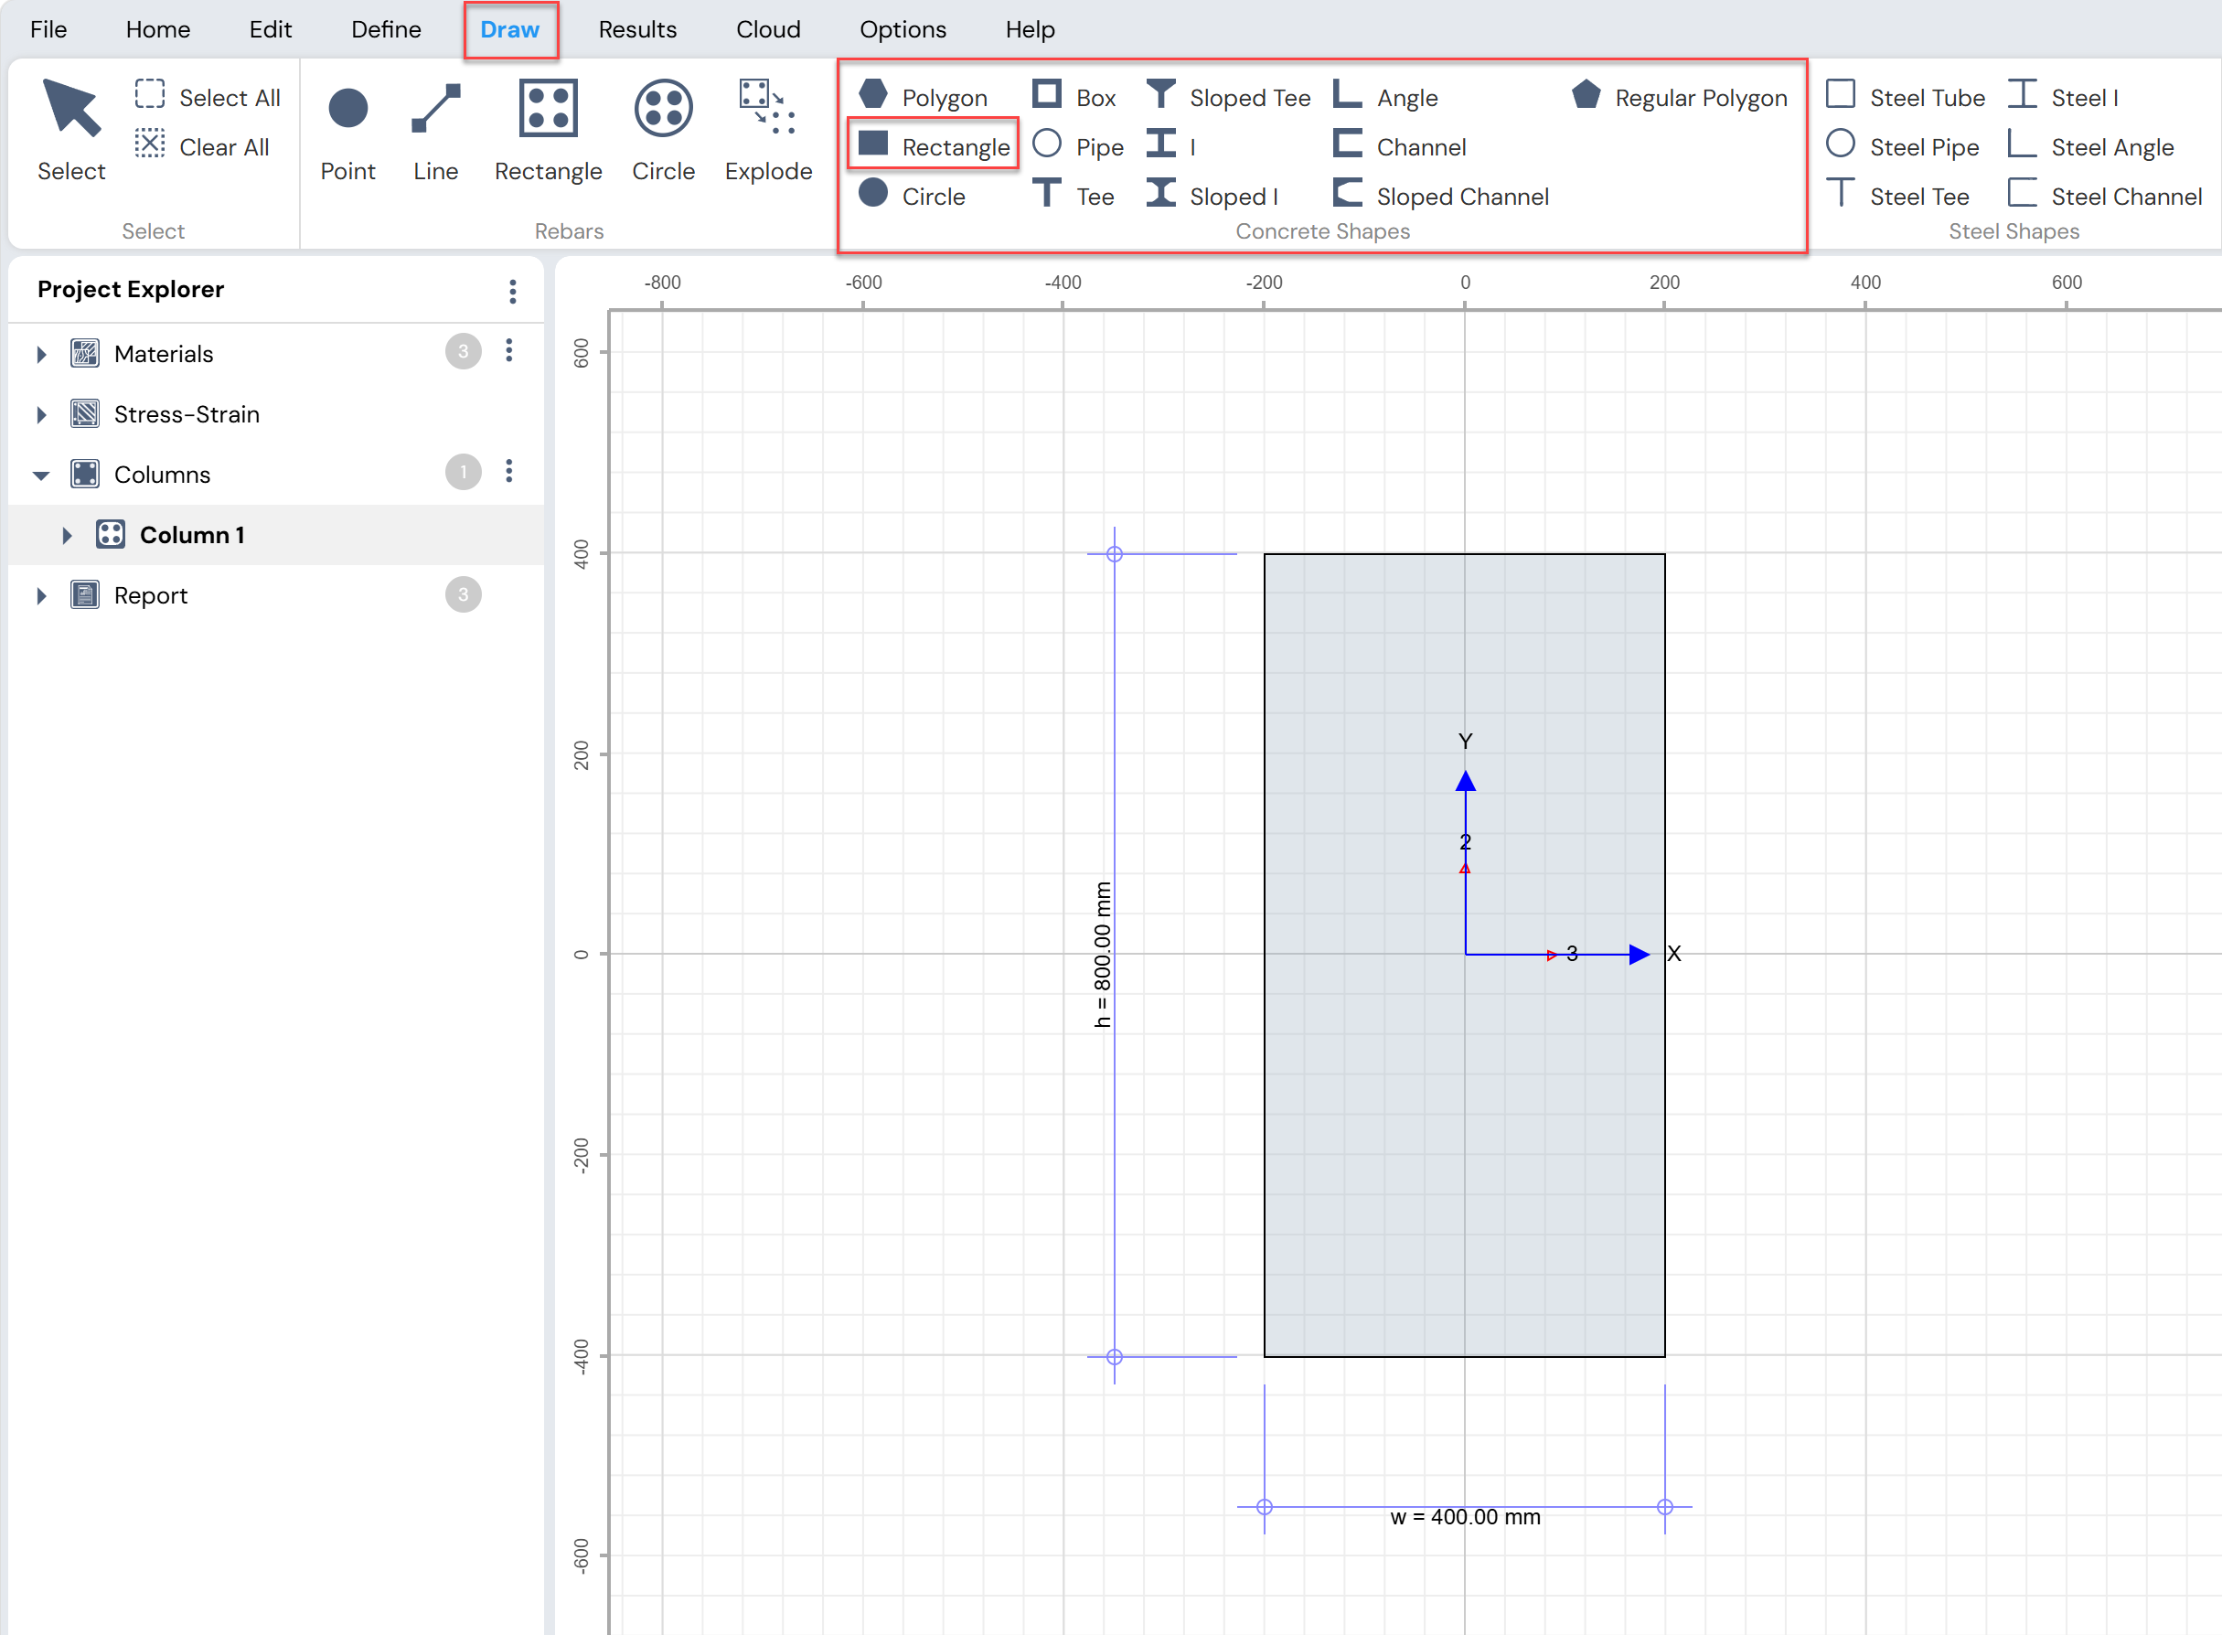Add a Steel Channel shape

pyautogui.click(x=2104, y=196)
